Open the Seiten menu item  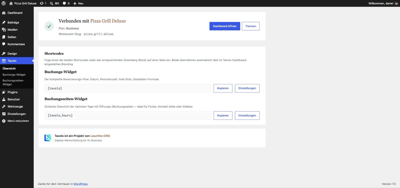pyautogui.click(x=17, y=37)
